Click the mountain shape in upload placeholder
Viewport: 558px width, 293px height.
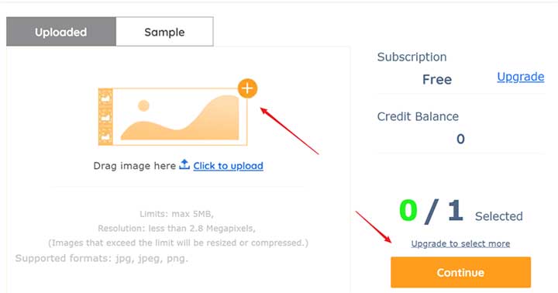pos(180,118)
